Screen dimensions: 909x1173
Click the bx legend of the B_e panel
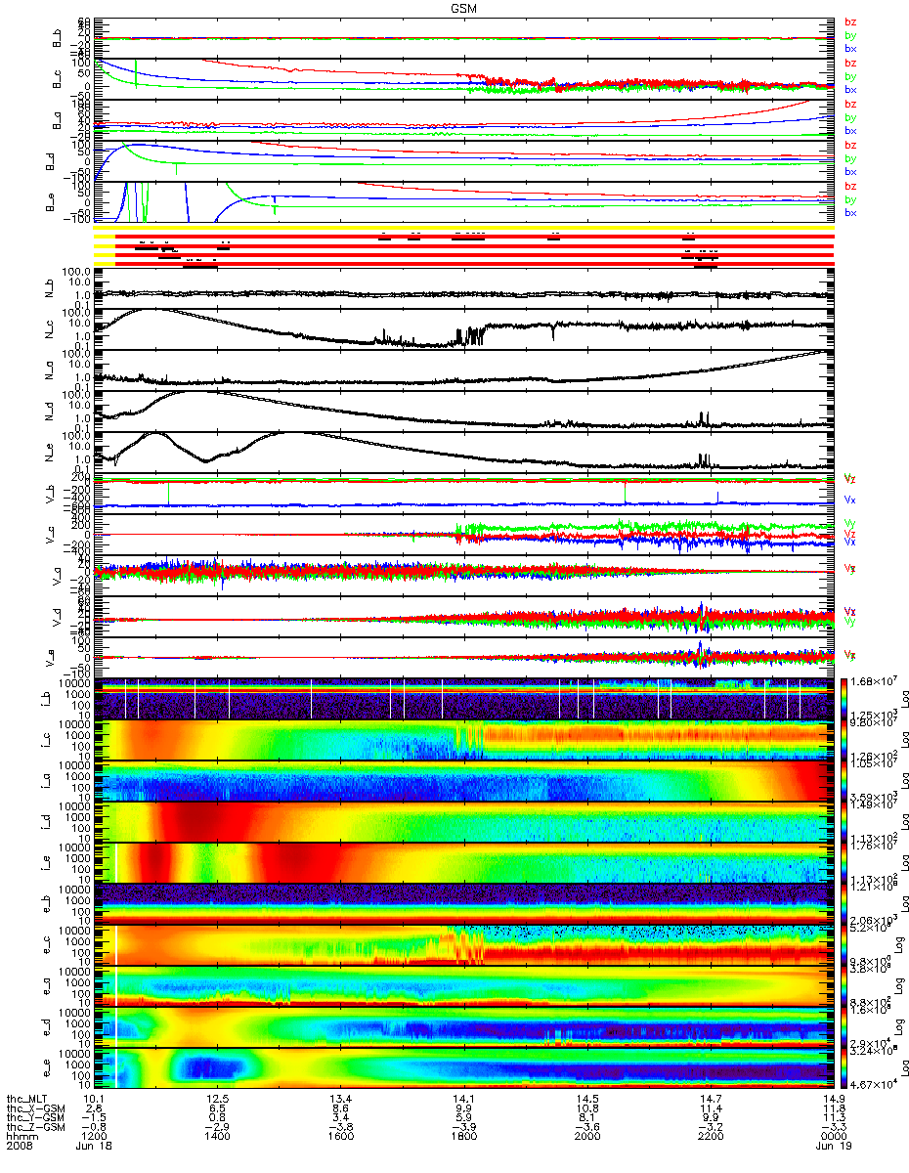849,212
